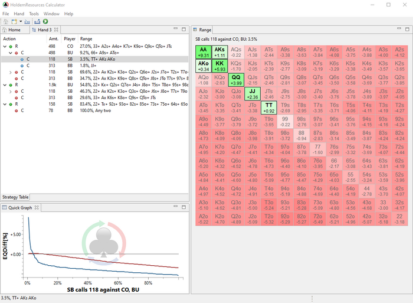
Task: Click the A2o cell in the grid
Action: [204, 219]
